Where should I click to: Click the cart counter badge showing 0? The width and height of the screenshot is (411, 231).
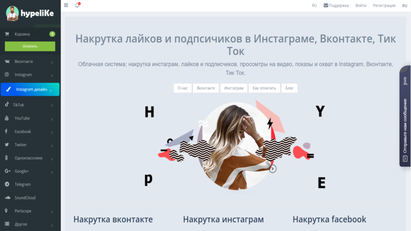pos(52,34)
